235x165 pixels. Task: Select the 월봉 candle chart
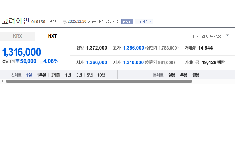point(196,75)
